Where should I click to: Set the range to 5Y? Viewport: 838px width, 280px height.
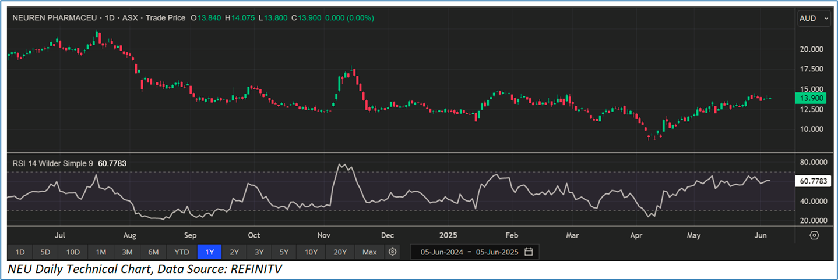284,252
